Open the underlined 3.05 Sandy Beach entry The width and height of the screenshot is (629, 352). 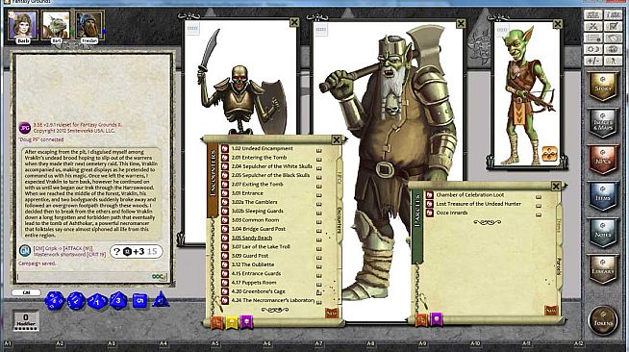[x=252, y=238]
